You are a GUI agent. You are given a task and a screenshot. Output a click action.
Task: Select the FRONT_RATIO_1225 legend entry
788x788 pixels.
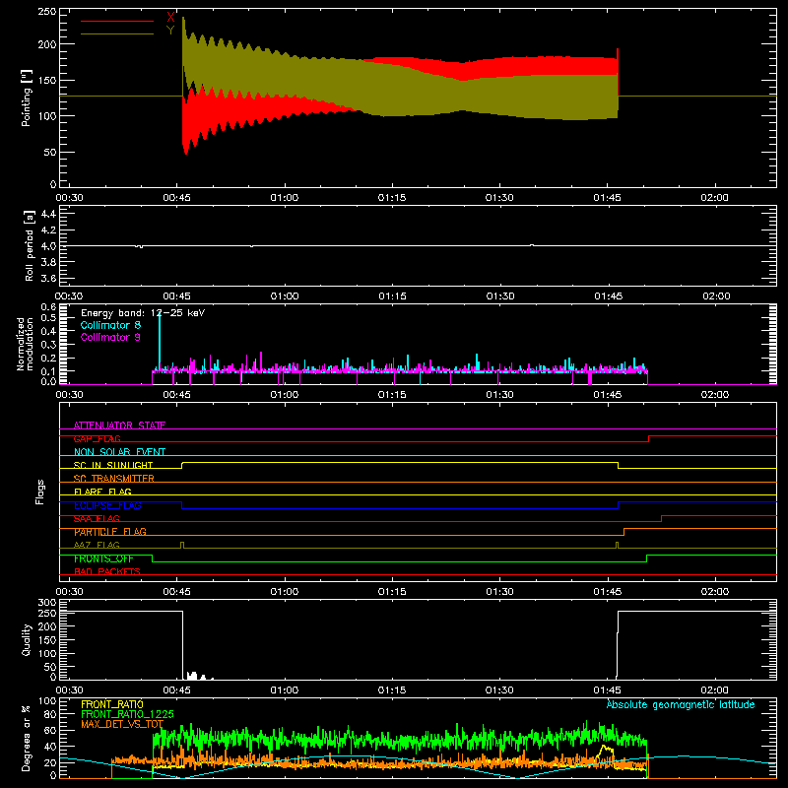127,714
